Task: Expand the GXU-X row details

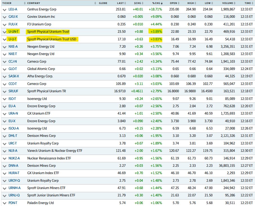Action: click(x=5, y=17)
